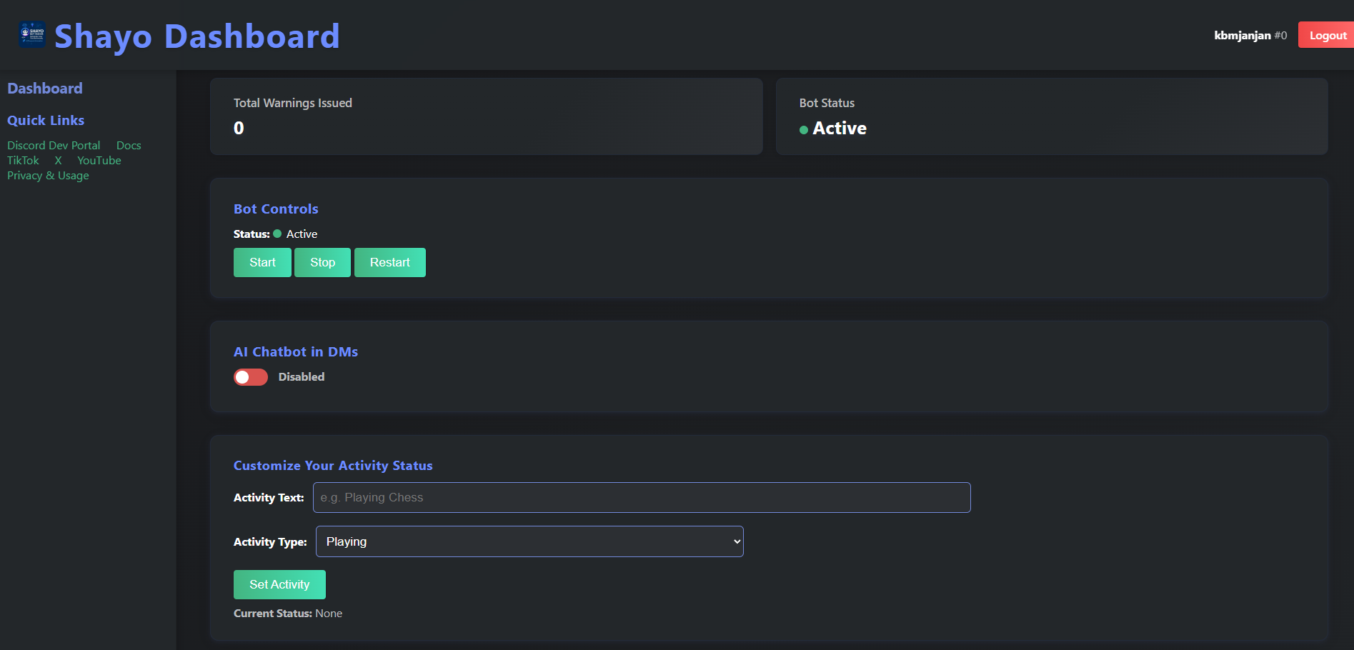
Task: Open the X quick link
Action: 59,161
